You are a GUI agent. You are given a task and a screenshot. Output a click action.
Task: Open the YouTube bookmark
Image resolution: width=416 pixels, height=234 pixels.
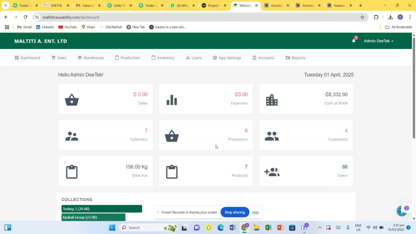[68, 27]
